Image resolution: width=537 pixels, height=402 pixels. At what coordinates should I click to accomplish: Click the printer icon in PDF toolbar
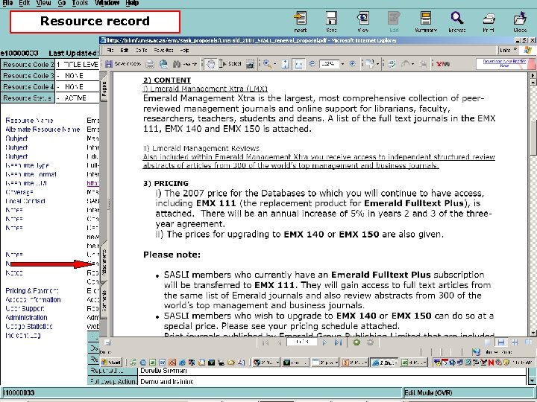click(150, 64)
